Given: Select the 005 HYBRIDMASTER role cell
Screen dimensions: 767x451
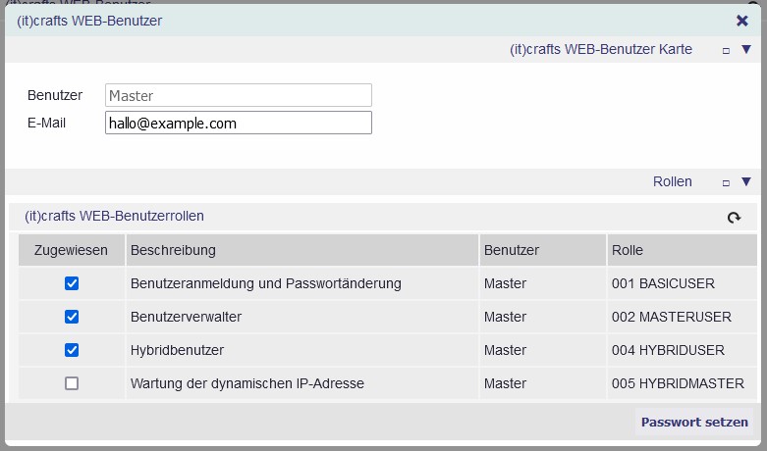Looking at the screenshot, I should (682, 383).
